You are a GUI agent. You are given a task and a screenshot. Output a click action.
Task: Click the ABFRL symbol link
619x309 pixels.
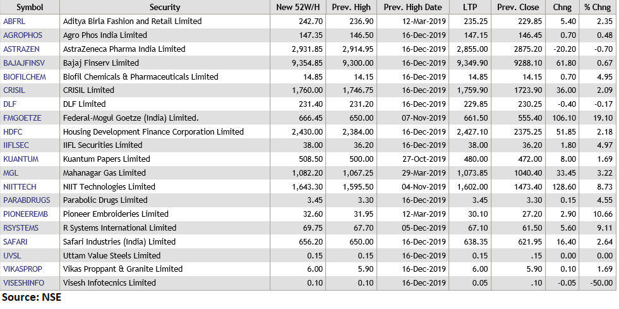pyautogui.click(x=14, y=21)
